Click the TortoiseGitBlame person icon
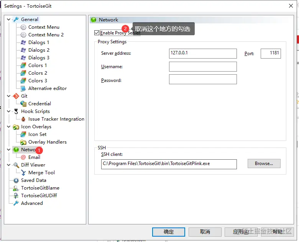This screenshot has width=299, height=242. pyautogui.click(x=16, y=188)
